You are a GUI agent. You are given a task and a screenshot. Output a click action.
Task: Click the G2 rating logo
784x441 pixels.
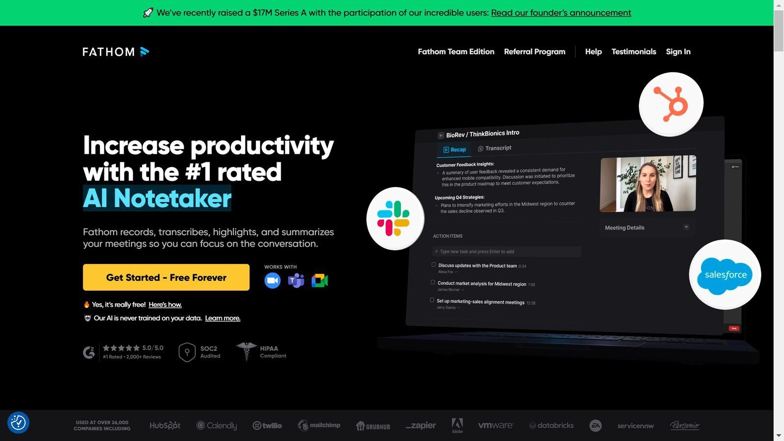89,352
